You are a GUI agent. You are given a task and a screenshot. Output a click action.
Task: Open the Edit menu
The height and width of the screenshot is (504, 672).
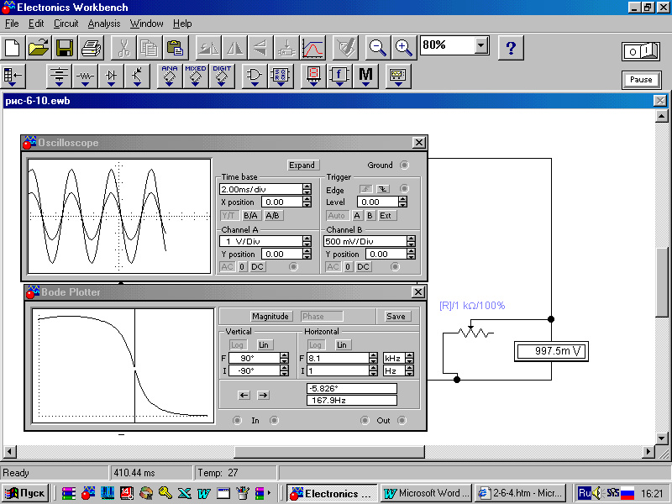coord(36,24)
